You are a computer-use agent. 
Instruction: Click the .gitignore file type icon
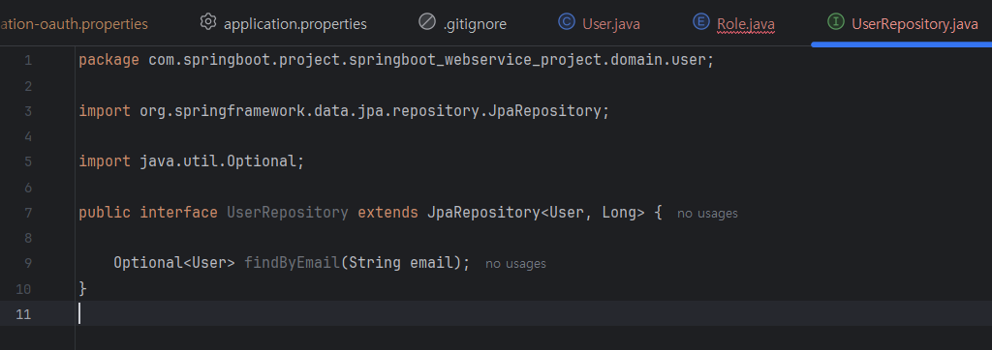[x=427, y=22]
